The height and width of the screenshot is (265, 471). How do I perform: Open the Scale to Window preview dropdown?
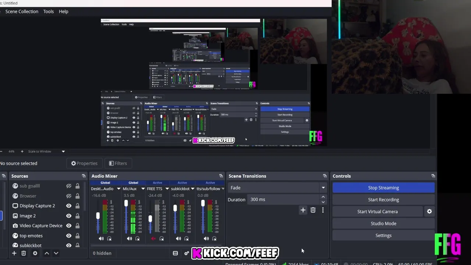click(x=63, y=151)
